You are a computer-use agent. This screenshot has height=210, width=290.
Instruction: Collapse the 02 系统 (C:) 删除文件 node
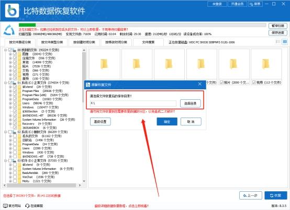tap(6, 132)
